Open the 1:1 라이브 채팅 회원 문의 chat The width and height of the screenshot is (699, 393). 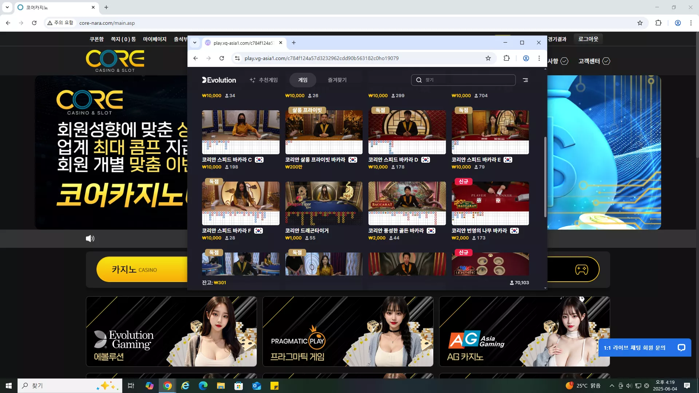coord(645,348)
